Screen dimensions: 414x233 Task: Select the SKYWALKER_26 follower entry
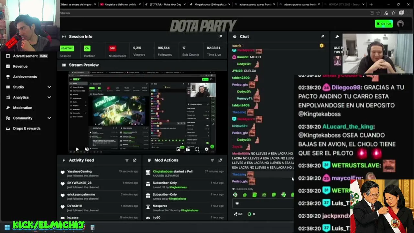99,185
